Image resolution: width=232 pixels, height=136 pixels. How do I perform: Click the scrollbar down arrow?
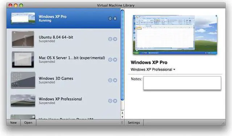click(x=123, y=117)
